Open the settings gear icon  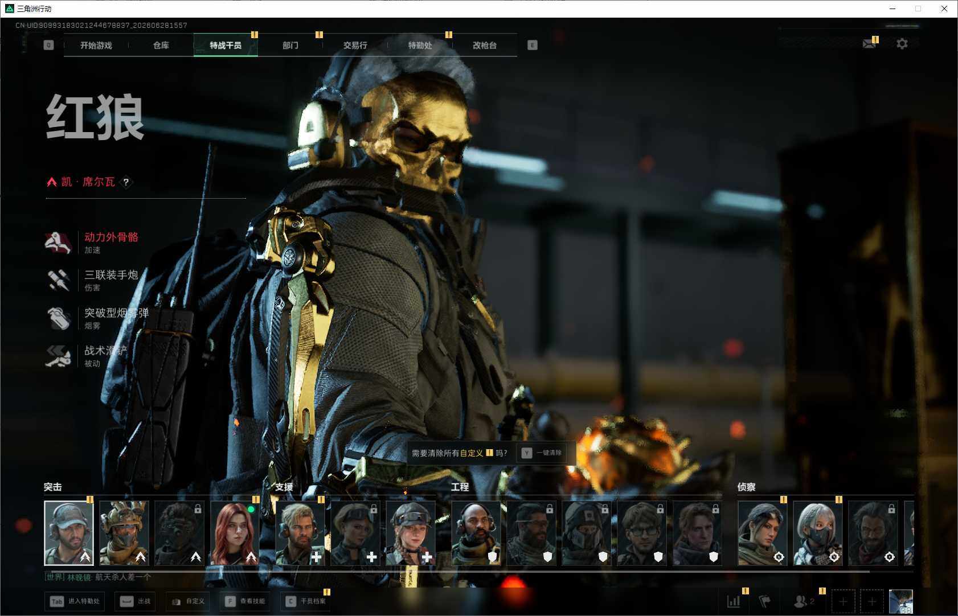pos(902,44)
